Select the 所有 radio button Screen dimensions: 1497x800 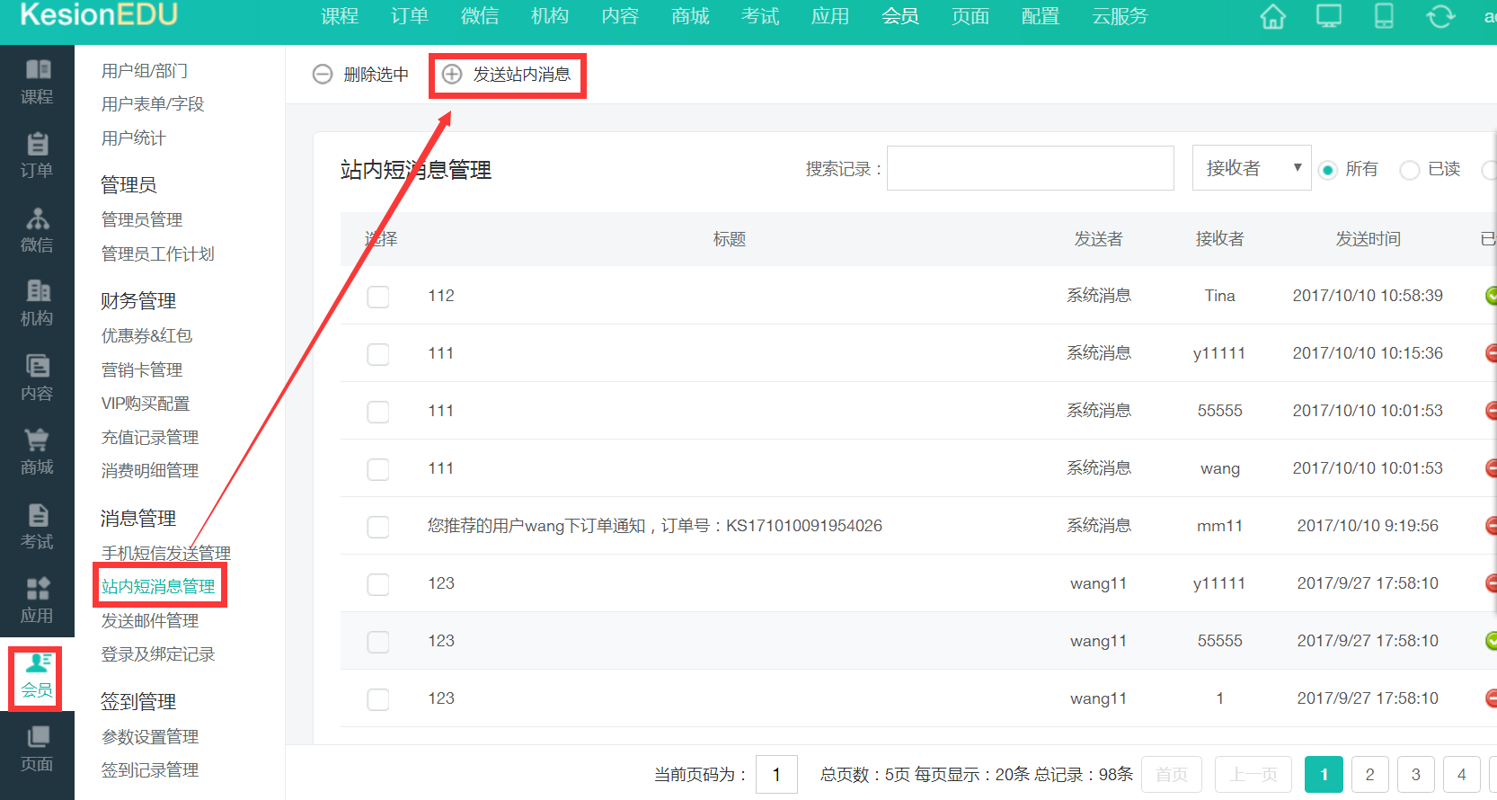click(x=1328, y=170)
